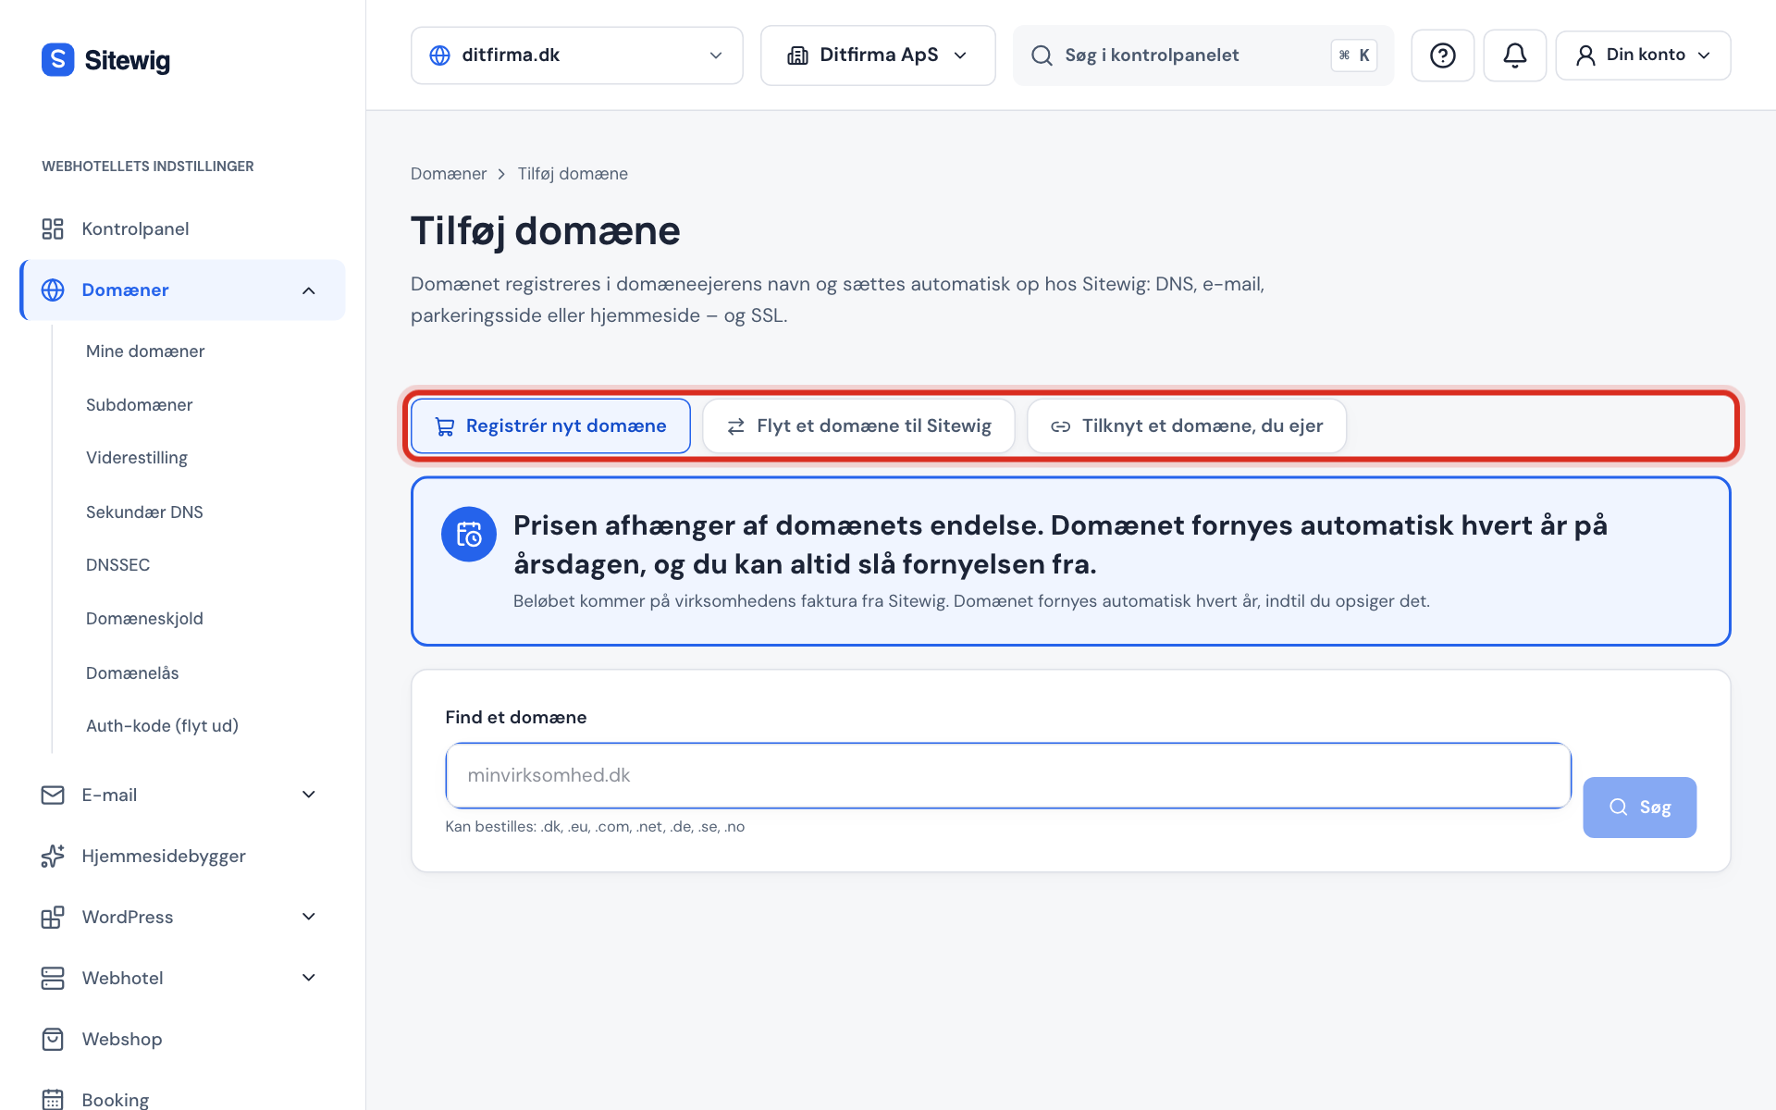Switch to Tilknyt et domæne, du ejer tab

[1187, 426]
